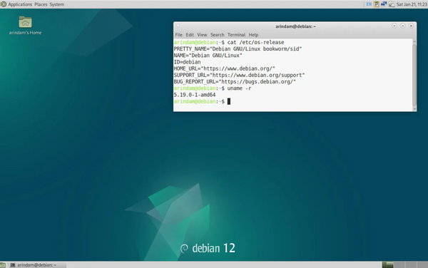Image resolution: width=428 pixels, height=268 pixels.
Task: Open the Places menu
Action: [x=41, y=4]
